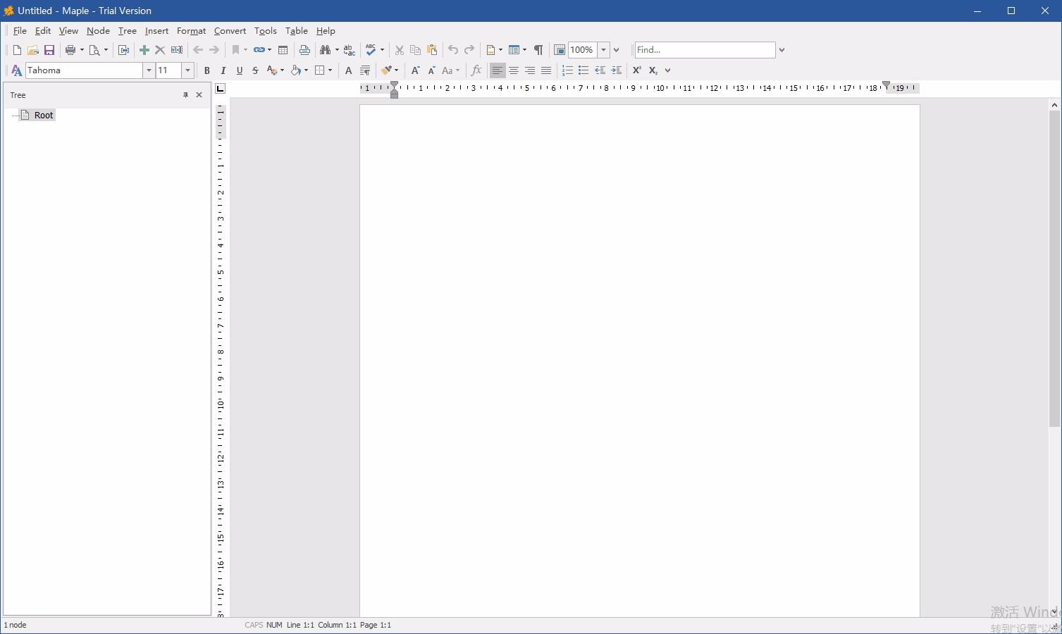Pin the Tree panel with pushpin
1062x634 pixels.
tap(186, 95)
